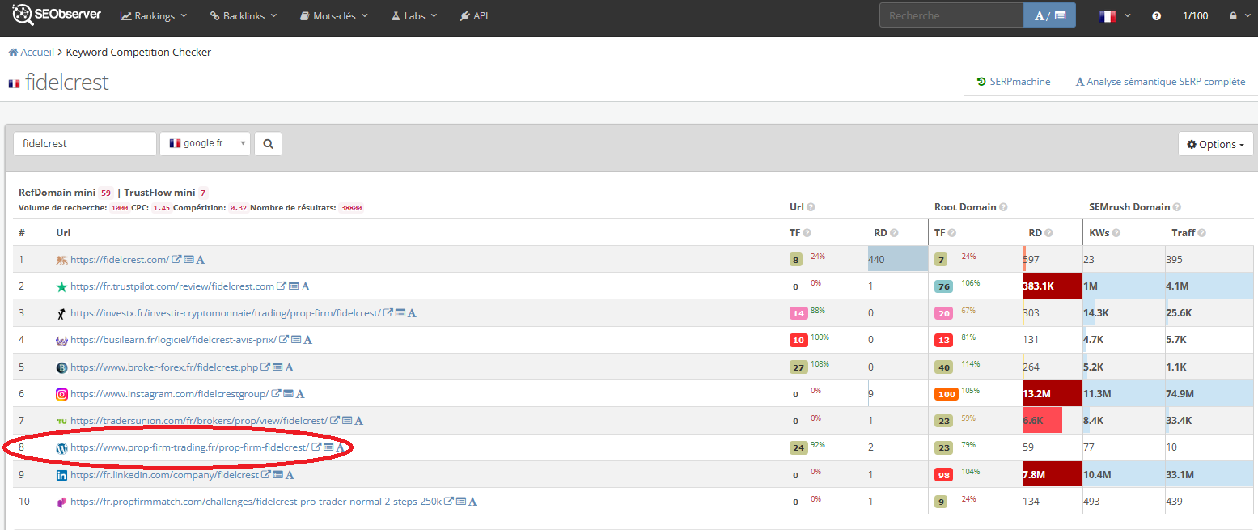Open the google.fr search engine selector
This screenshot has width=1258, height=530.
click(x=205, y=144)
